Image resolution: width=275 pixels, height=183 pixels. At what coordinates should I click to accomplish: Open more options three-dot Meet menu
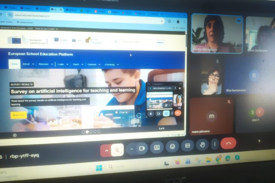coord(215,144)
